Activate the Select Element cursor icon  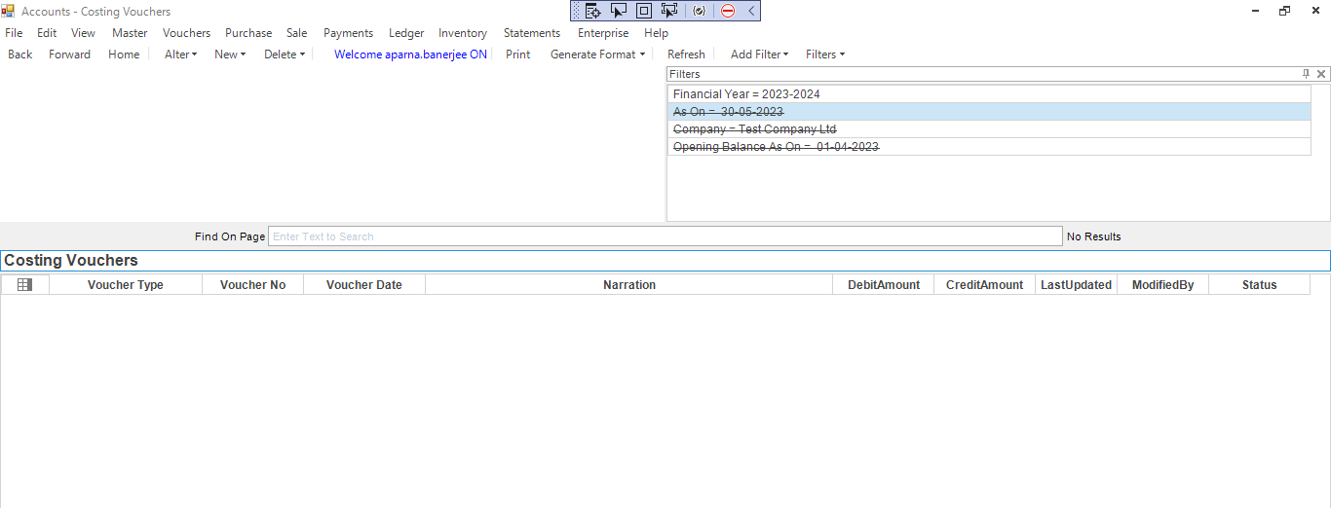tap(618, 11)
